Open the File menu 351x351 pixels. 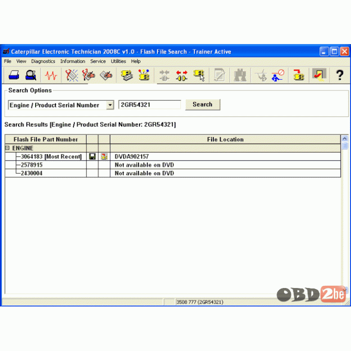(7, 61)
